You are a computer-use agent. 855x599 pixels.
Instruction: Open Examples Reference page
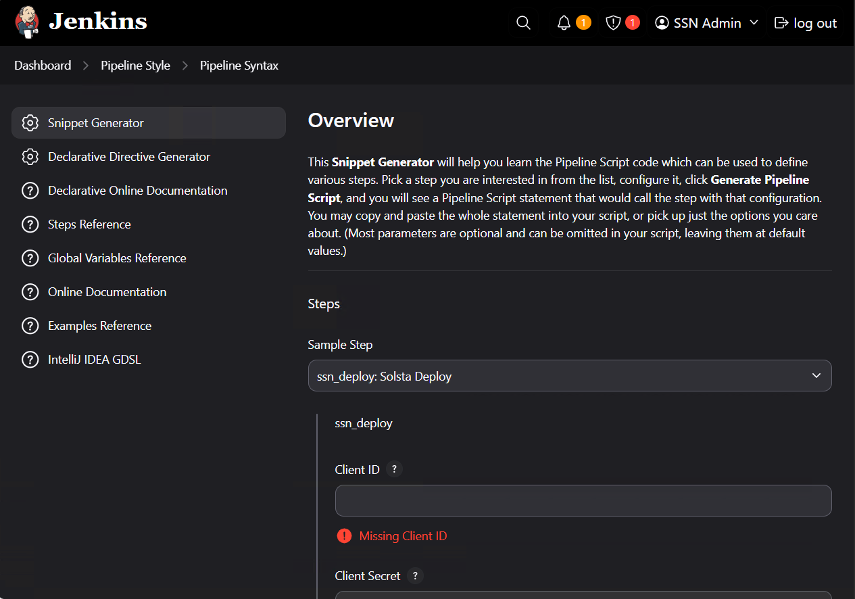tap(99, 326)
